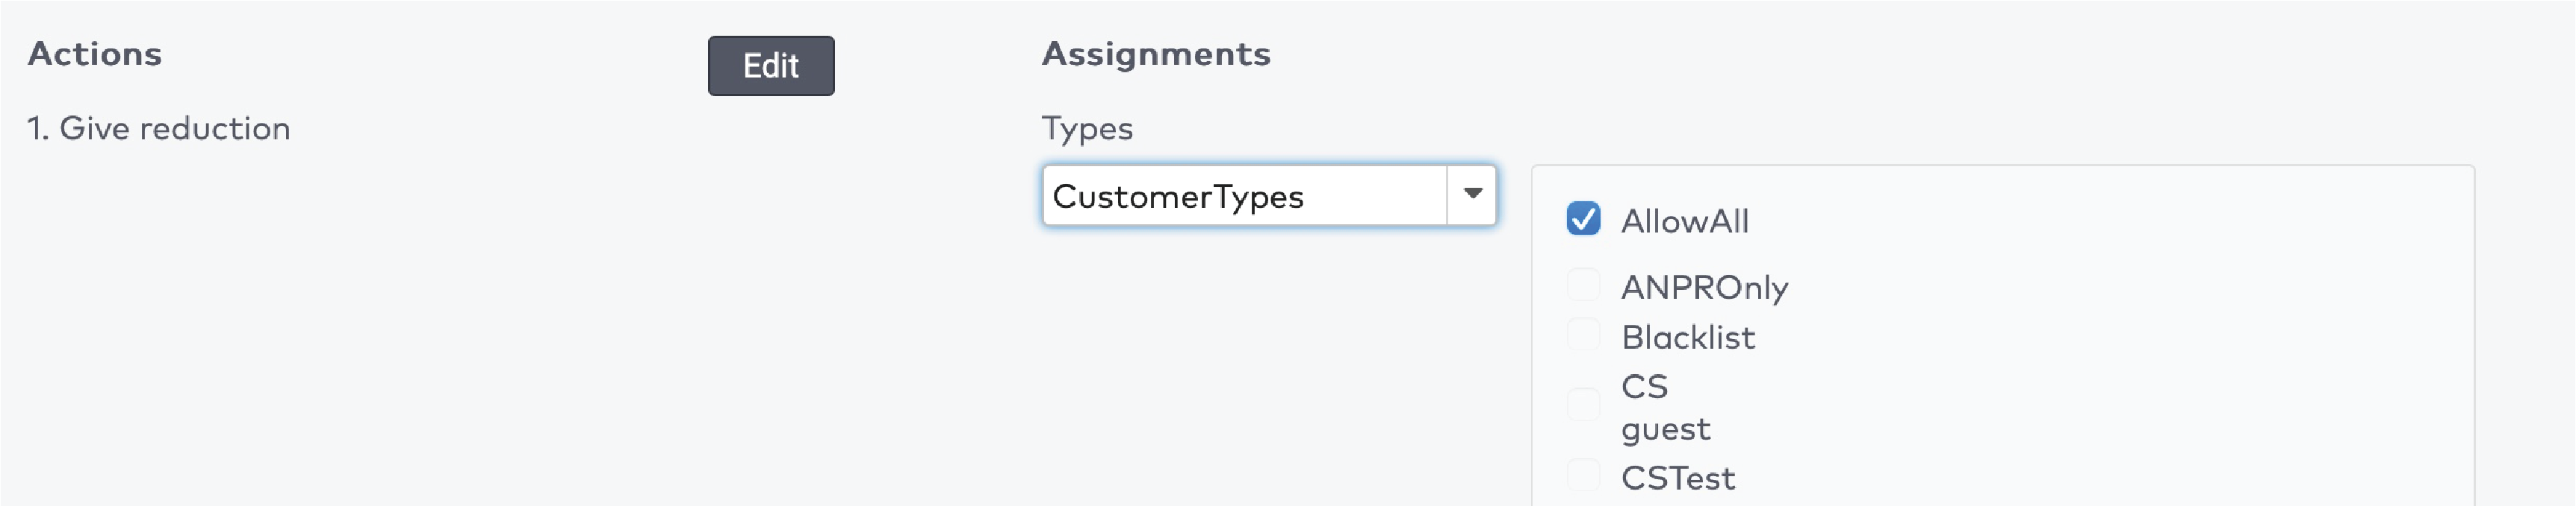Click the dropdown field showing CustomerTypes
This screenshot has height=506, width=2576.
[x=1240, y=195]
